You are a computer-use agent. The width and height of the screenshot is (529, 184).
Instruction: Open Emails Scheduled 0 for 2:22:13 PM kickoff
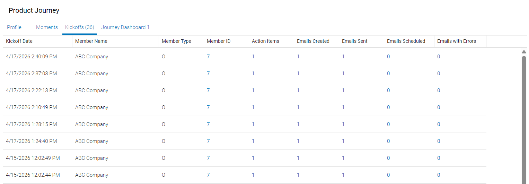388,90
